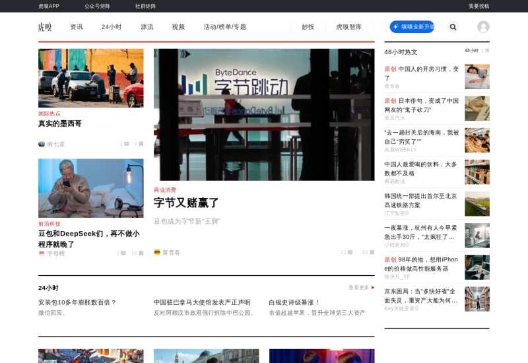Click beverage shelf thumbnail in hot list
This screenshot has width=528, height=363.
(x=477, y=172)
